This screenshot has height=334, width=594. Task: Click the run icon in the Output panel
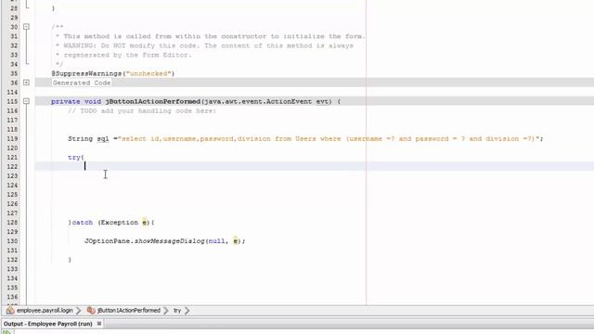point(6,332)
